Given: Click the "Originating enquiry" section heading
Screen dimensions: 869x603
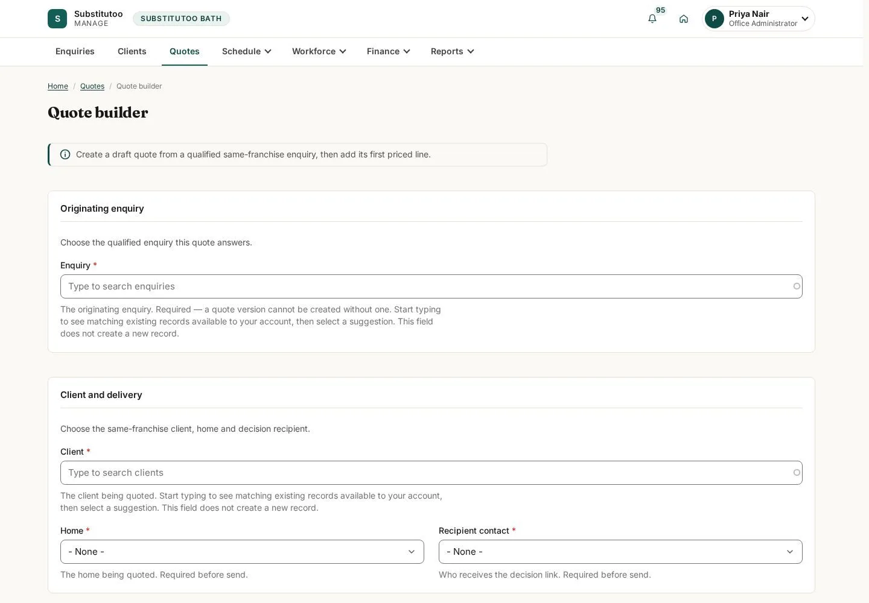Looking at the screenshot, I should (102, 209).
